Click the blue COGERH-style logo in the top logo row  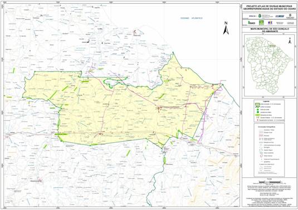[x=280, y=16]
